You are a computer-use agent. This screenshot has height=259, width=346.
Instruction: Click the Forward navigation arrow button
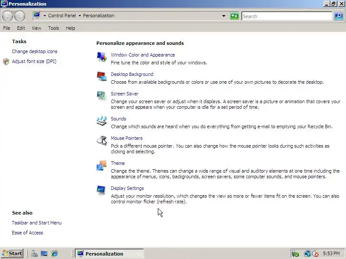(19, 16)
